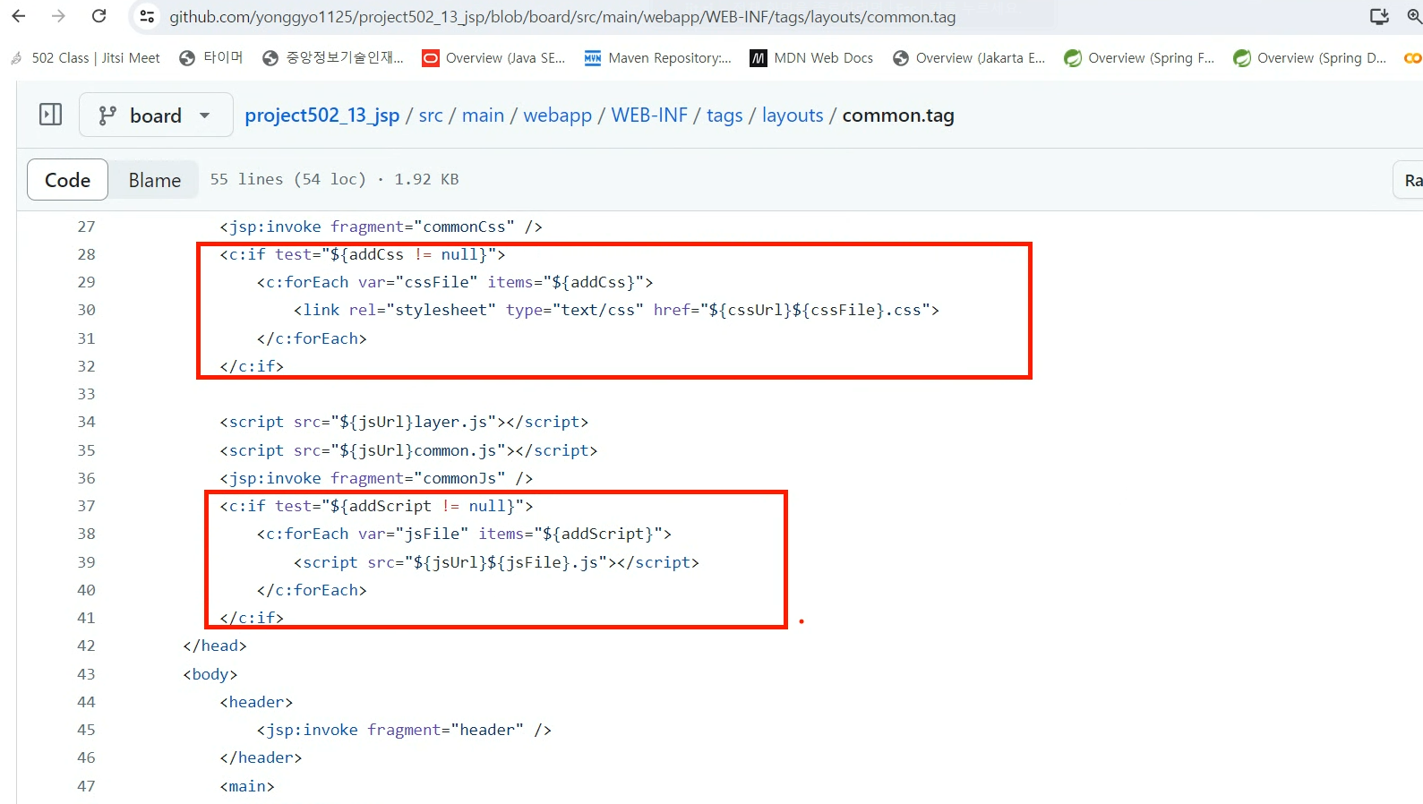
Task: Open the 중앙정보기술인재 bookmark
Action: tap(333, 58)
